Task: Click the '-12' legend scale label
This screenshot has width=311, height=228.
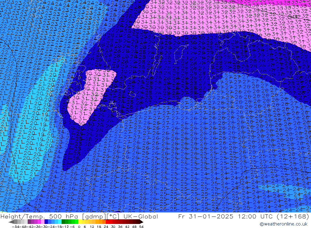Action: click(65, 227)
